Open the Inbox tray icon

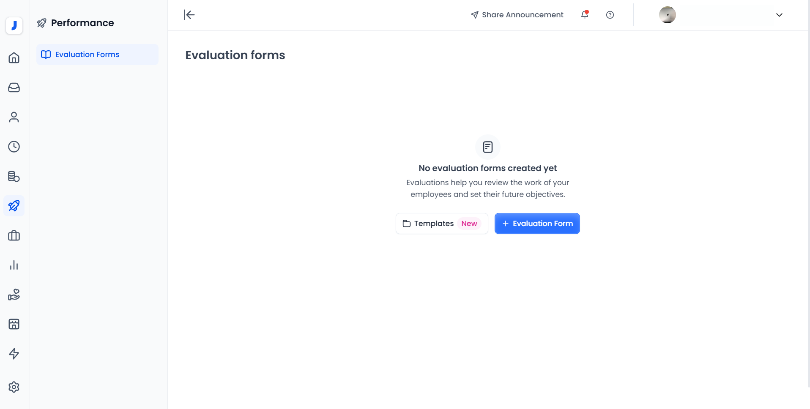(x=14, y=87)
